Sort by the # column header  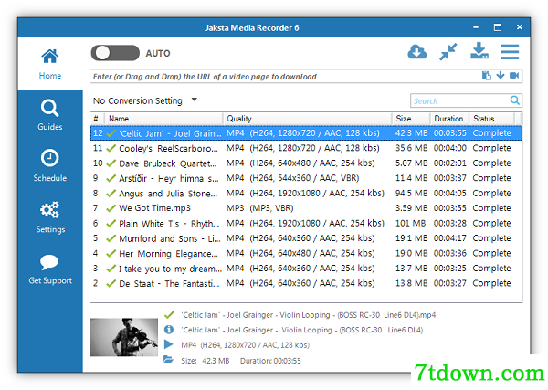pos(98,119)
